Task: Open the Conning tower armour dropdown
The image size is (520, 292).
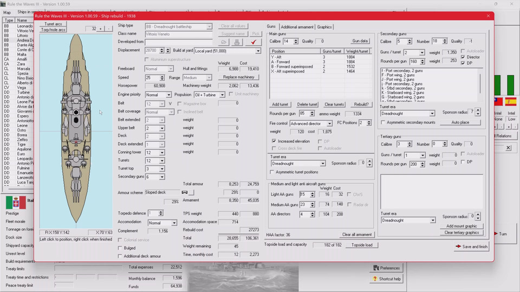Action: coord(162,152)
